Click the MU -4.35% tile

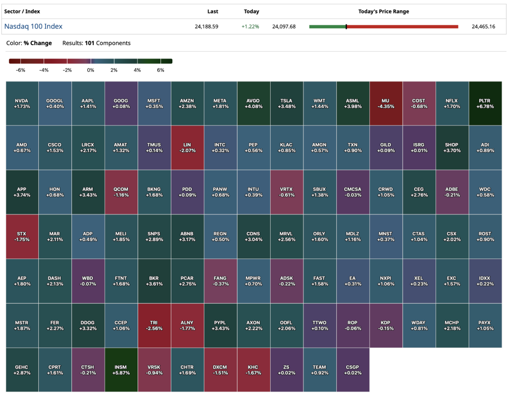coord(386,103)
